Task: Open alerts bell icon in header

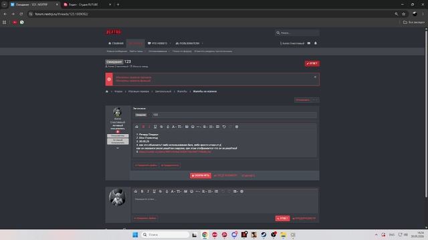Action: point(316,43)
